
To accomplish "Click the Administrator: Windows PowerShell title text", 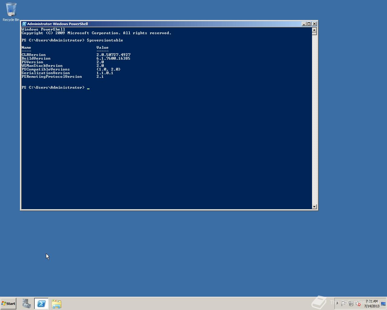I will click(x=57, y=24).
